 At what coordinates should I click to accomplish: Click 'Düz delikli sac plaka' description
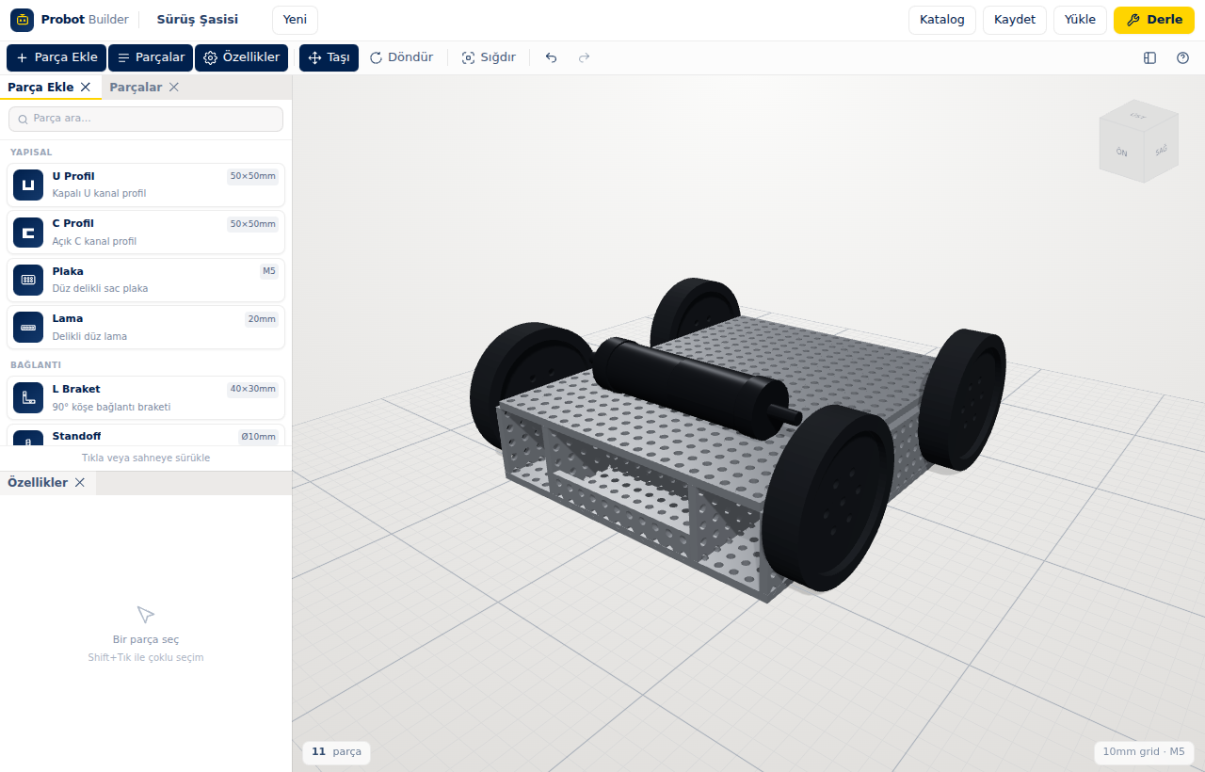click(100, 289)
